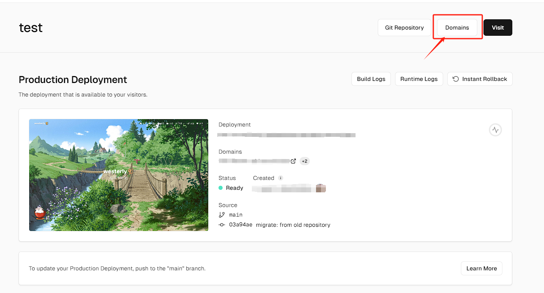Screen dimensions: 544x293
Task: Open the Domains settings
Action: [x=457, y=28]
